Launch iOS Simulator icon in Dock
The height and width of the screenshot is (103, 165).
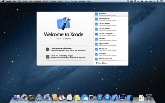point(130,98)
